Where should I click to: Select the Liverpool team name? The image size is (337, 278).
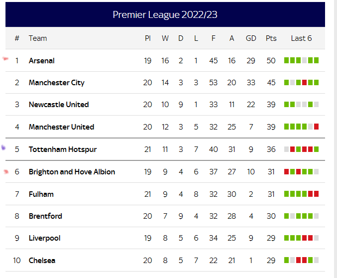pyautogui.click(x=44, y=238)
